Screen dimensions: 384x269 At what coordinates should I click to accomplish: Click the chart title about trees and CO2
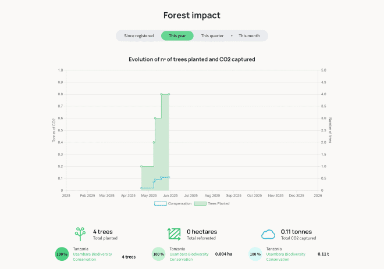pyautogui.click(x=192, y=59)
